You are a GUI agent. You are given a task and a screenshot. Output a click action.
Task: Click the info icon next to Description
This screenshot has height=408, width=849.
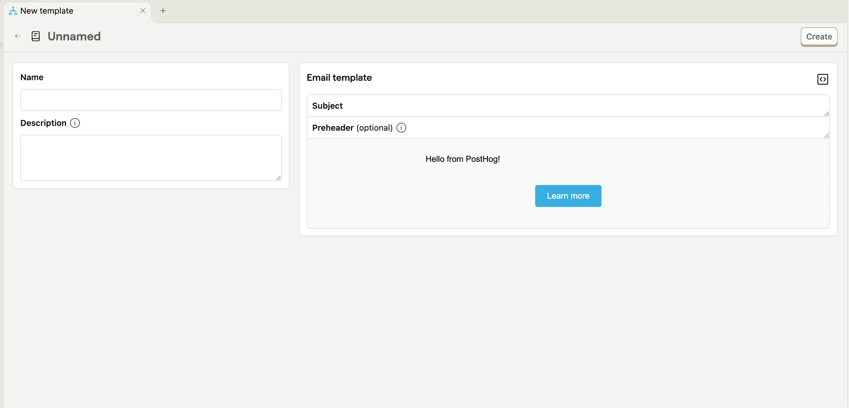click(74, 123)
